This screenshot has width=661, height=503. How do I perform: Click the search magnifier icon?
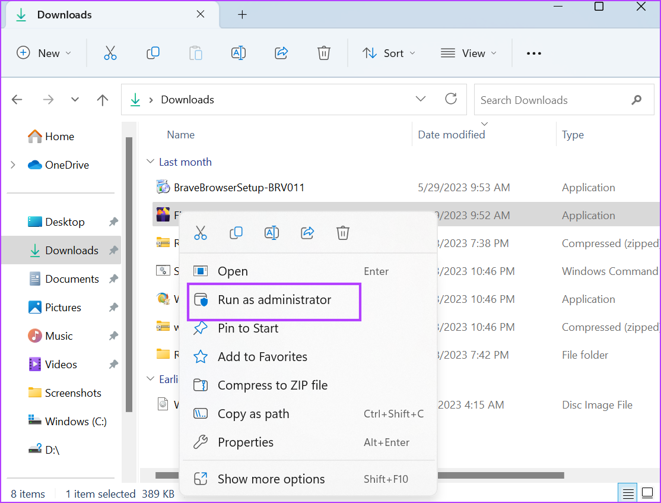[x=637, y=100]
